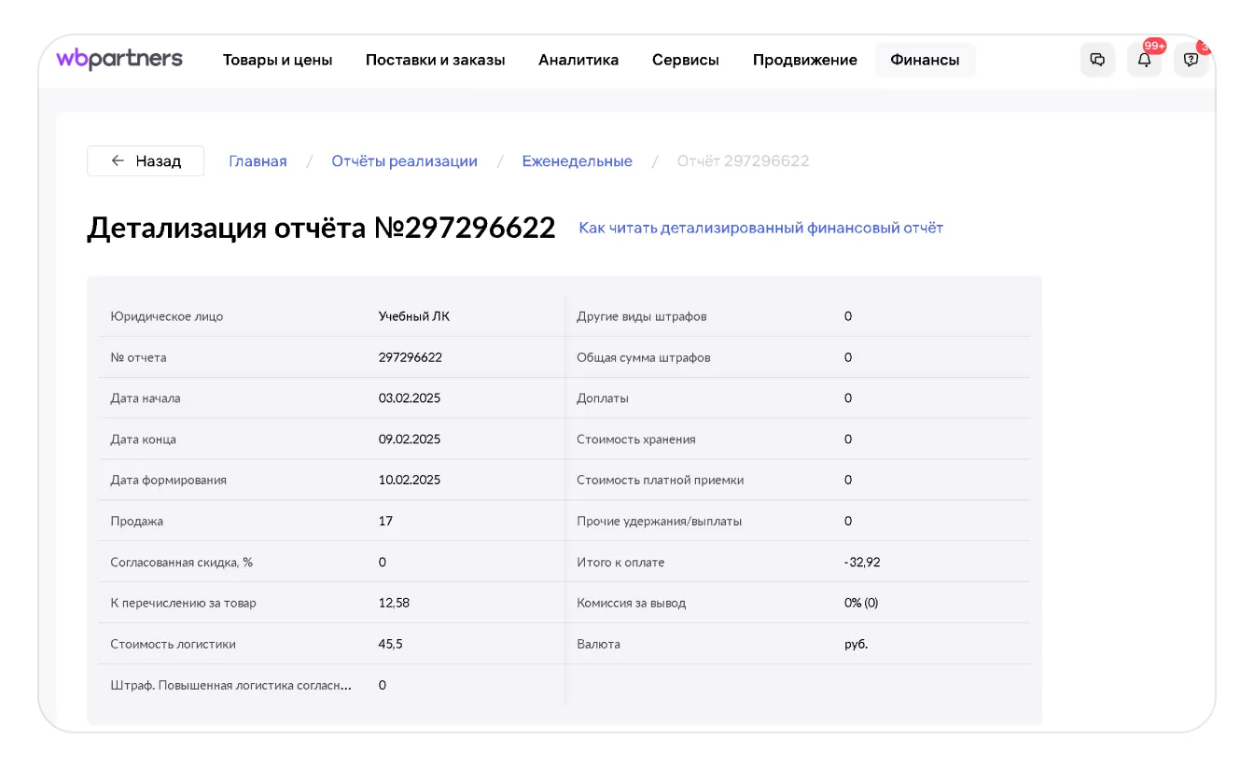Go back with the Назад button
The width and height of the screenshot is (1254, 767).
point(146,160)
